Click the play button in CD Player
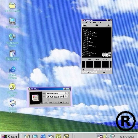Viewport: 138px width, 138px height. tap(56, 102)
